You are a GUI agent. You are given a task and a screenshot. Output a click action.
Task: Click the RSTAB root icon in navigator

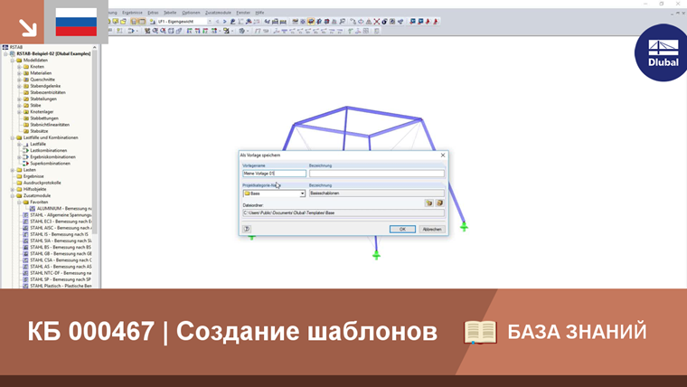[x=5, y=47]
